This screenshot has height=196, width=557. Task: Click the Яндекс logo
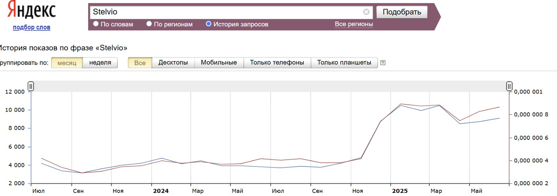[31, 10]
